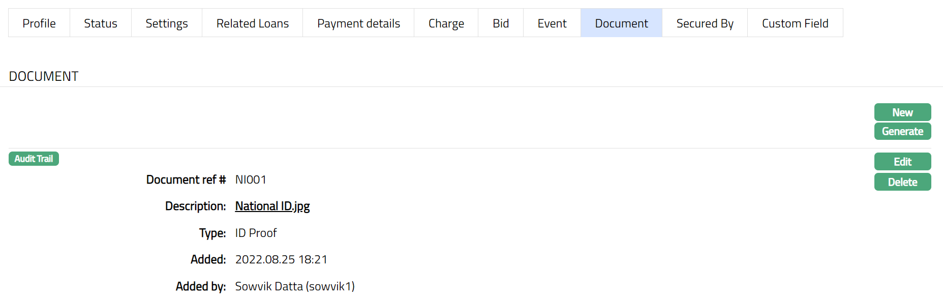Edit the NI001 document

[x=902, y=162]
